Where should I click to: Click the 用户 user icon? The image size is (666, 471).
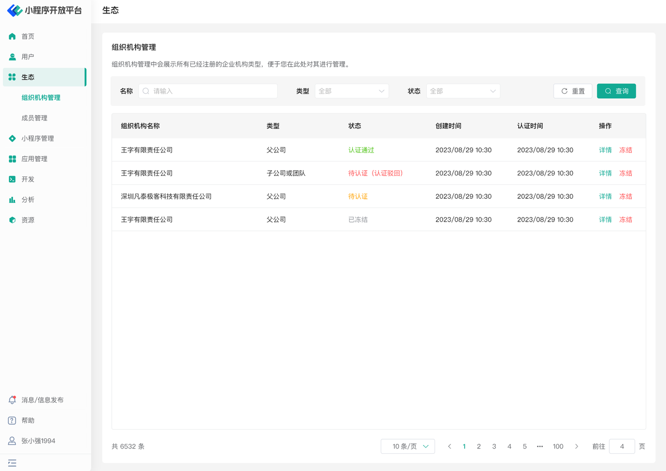[x=12, y=57]
